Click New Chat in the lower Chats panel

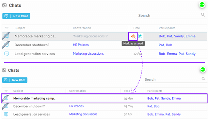[15, 80]
